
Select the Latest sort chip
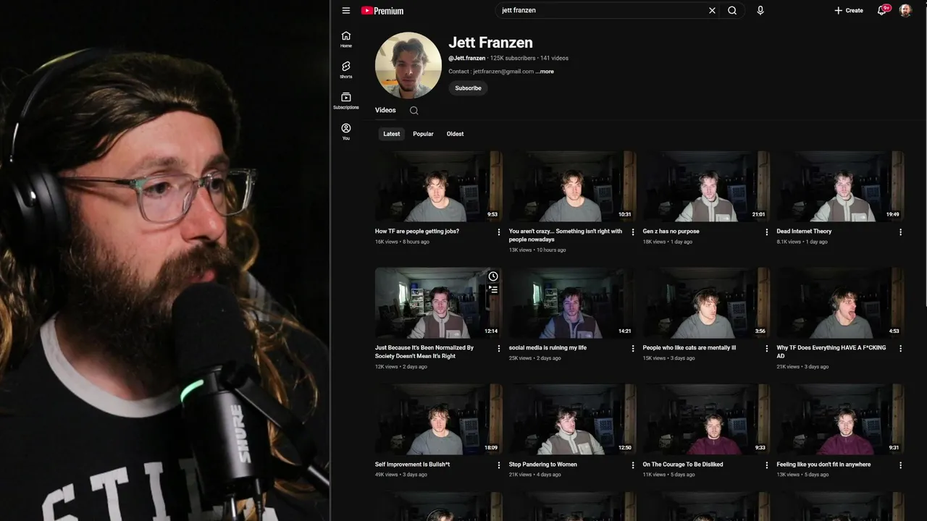(392, 134)
